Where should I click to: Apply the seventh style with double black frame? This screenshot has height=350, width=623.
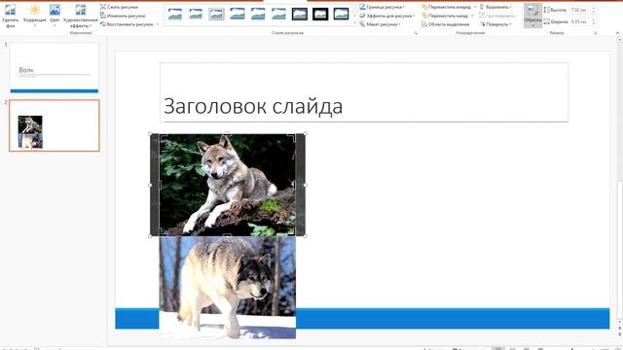[x=300, y=15]
